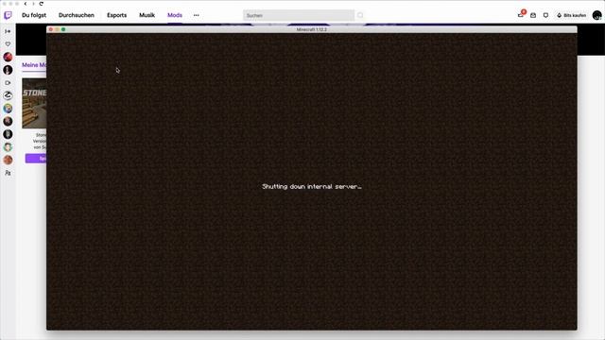Open the Twitch home logo
This screenshot has width=605, height=340.
pos(8,15)
